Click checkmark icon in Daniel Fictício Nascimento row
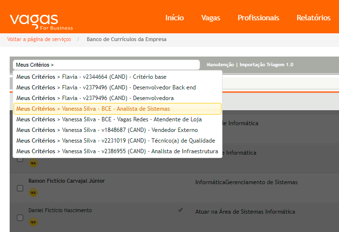The width and height of the screenshot is (339, 232). point(180,210)
